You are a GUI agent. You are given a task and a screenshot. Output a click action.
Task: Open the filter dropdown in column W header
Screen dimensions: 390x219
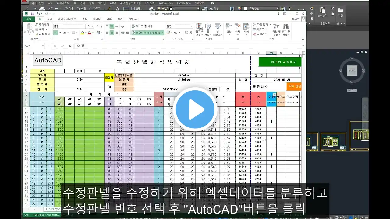click(x=274, y=95)
